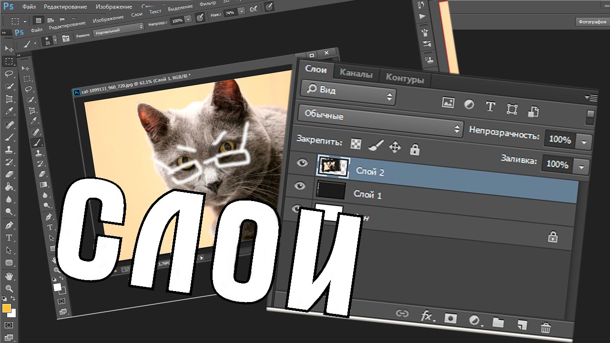Image resolution: width=610 pixels, height=343 pixels.
Task: Hide the Слой 2 layer
Action: coord(302,163)
